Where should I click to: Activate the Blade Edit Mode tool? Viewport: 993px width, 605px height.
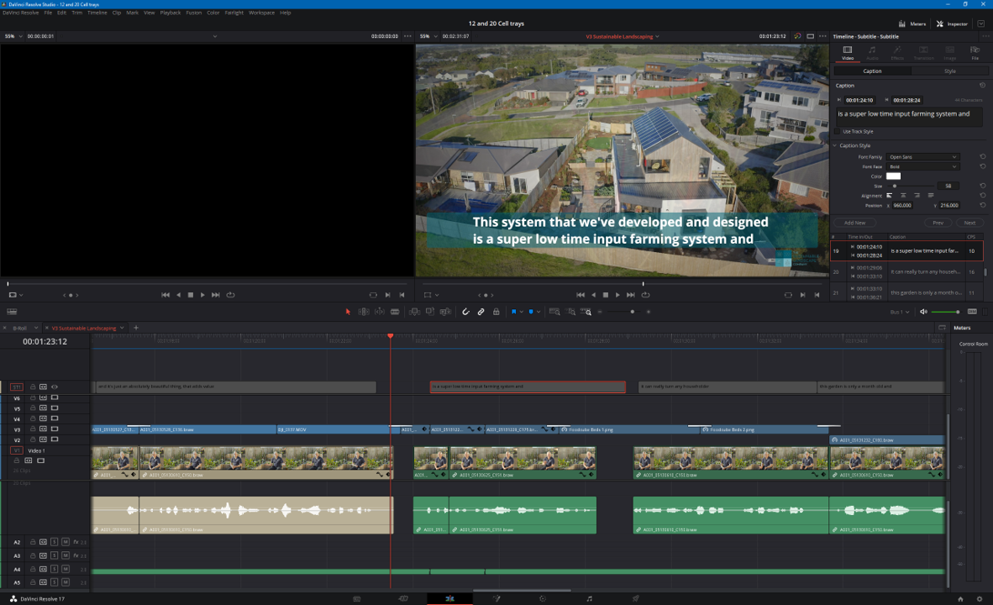pos(395,312)
